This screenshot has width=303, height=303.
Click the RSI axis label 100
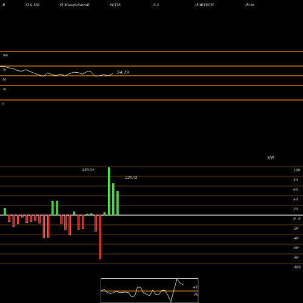click(x=5, y=55)
